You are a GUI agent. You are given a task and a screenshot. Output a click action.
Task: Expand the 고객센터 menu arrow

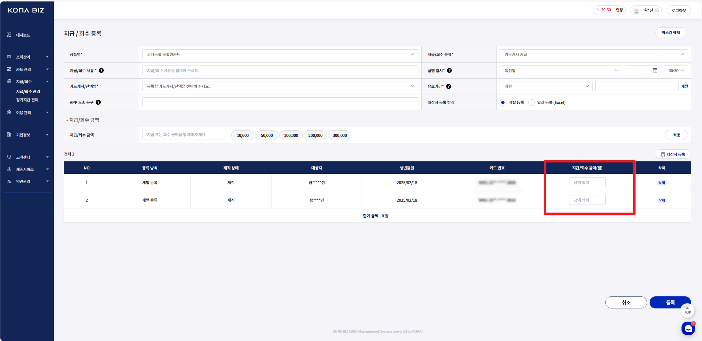click(47, 157)
